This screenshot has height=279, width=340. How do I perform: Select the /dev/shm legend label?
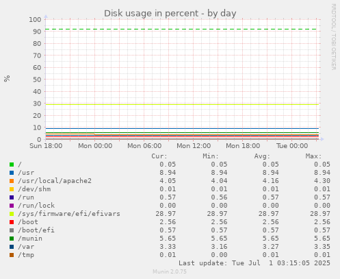point(34,189)
